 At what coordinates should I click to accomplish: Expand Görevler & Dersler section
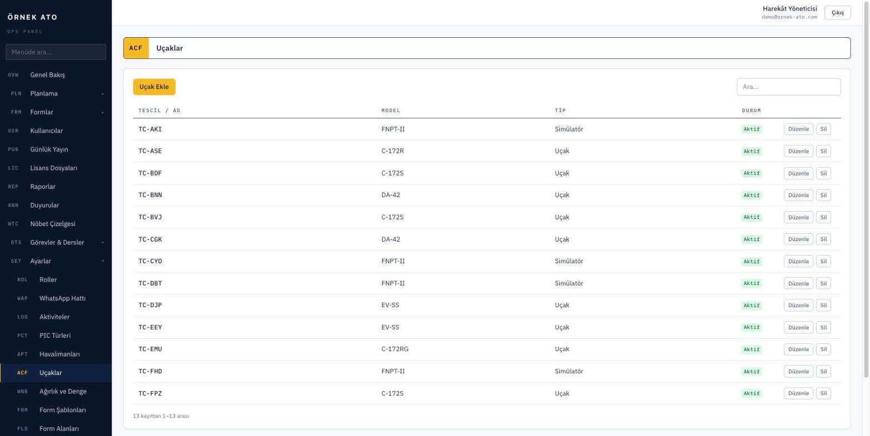56,242
